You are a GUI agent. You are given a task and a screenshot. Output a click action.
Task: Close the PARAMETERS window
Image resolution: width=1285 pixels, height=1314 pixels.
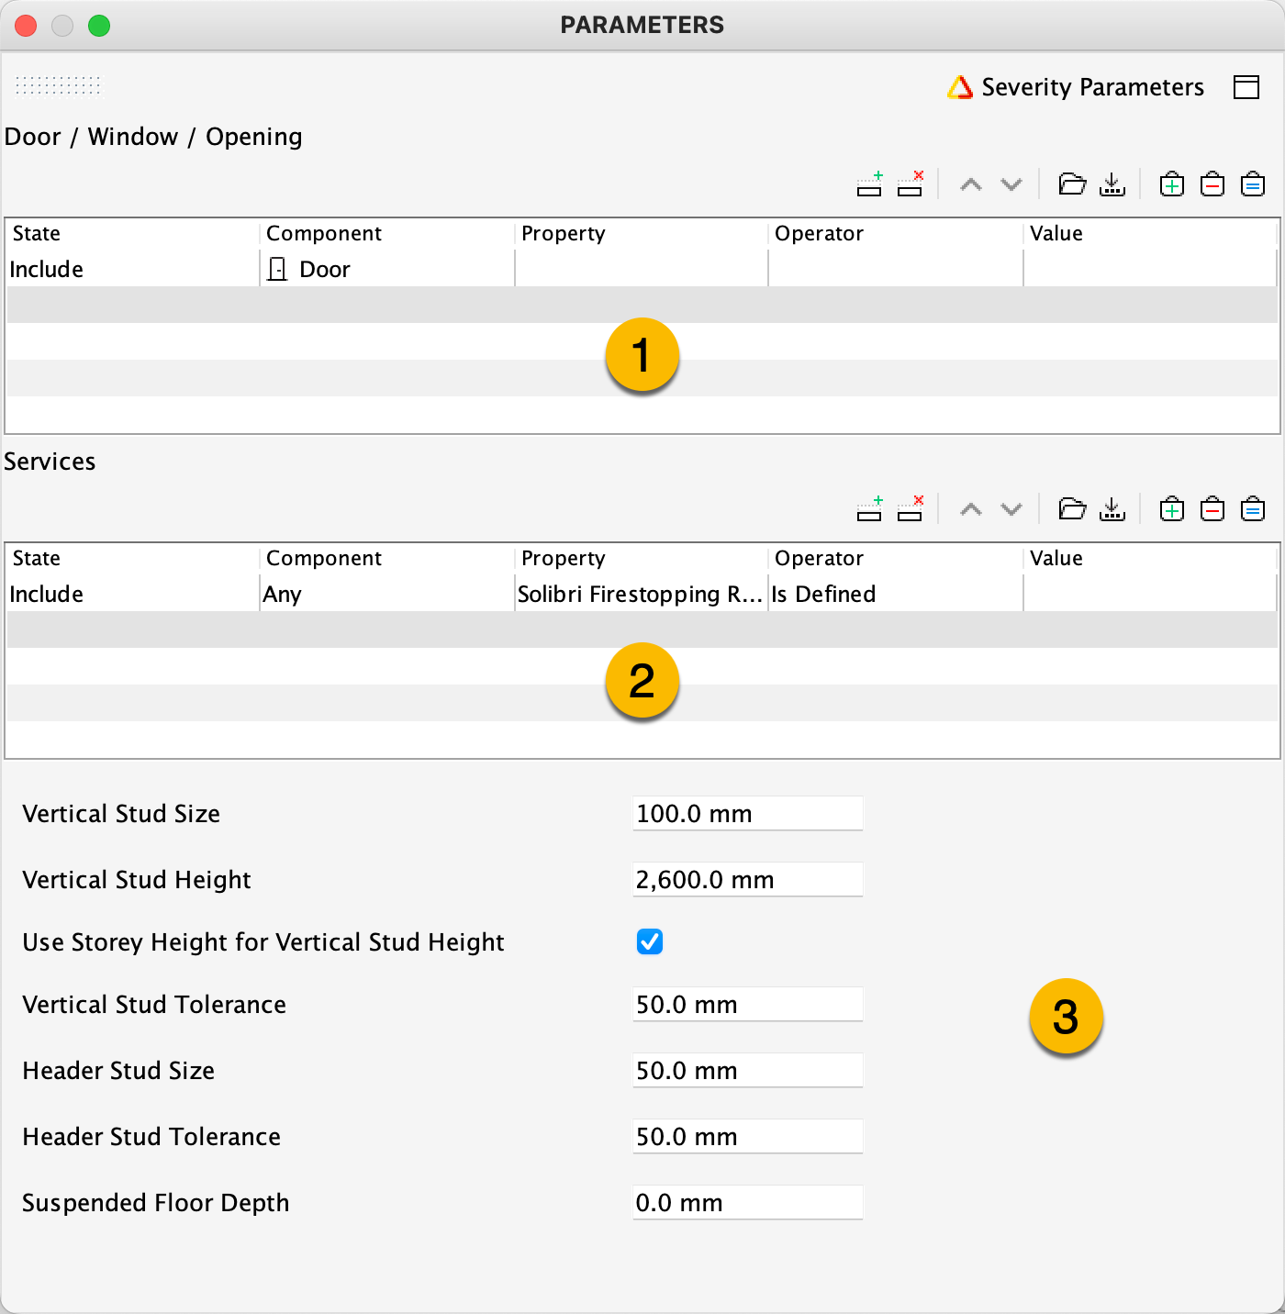pos(26,26)
